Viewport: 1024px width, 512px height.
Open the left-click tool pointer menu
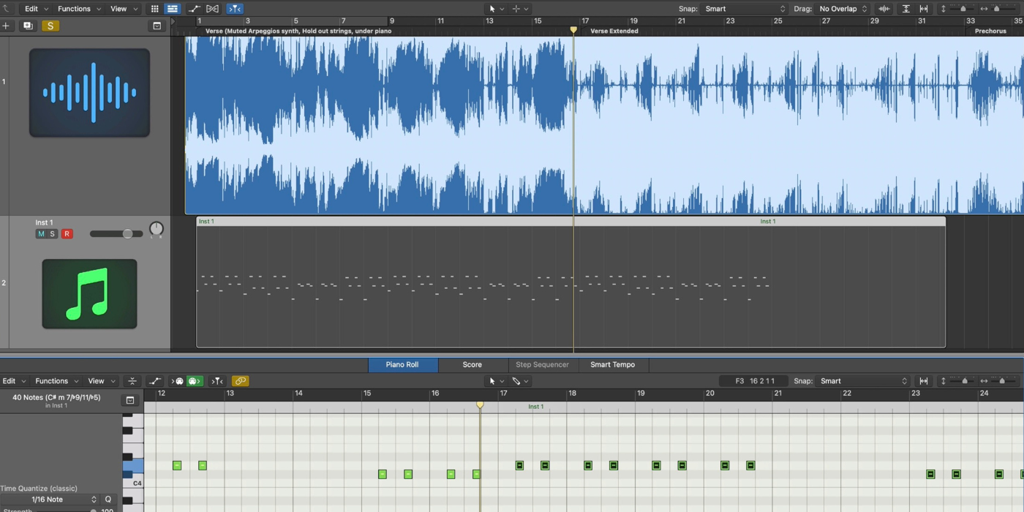click(x=496, y=9)
